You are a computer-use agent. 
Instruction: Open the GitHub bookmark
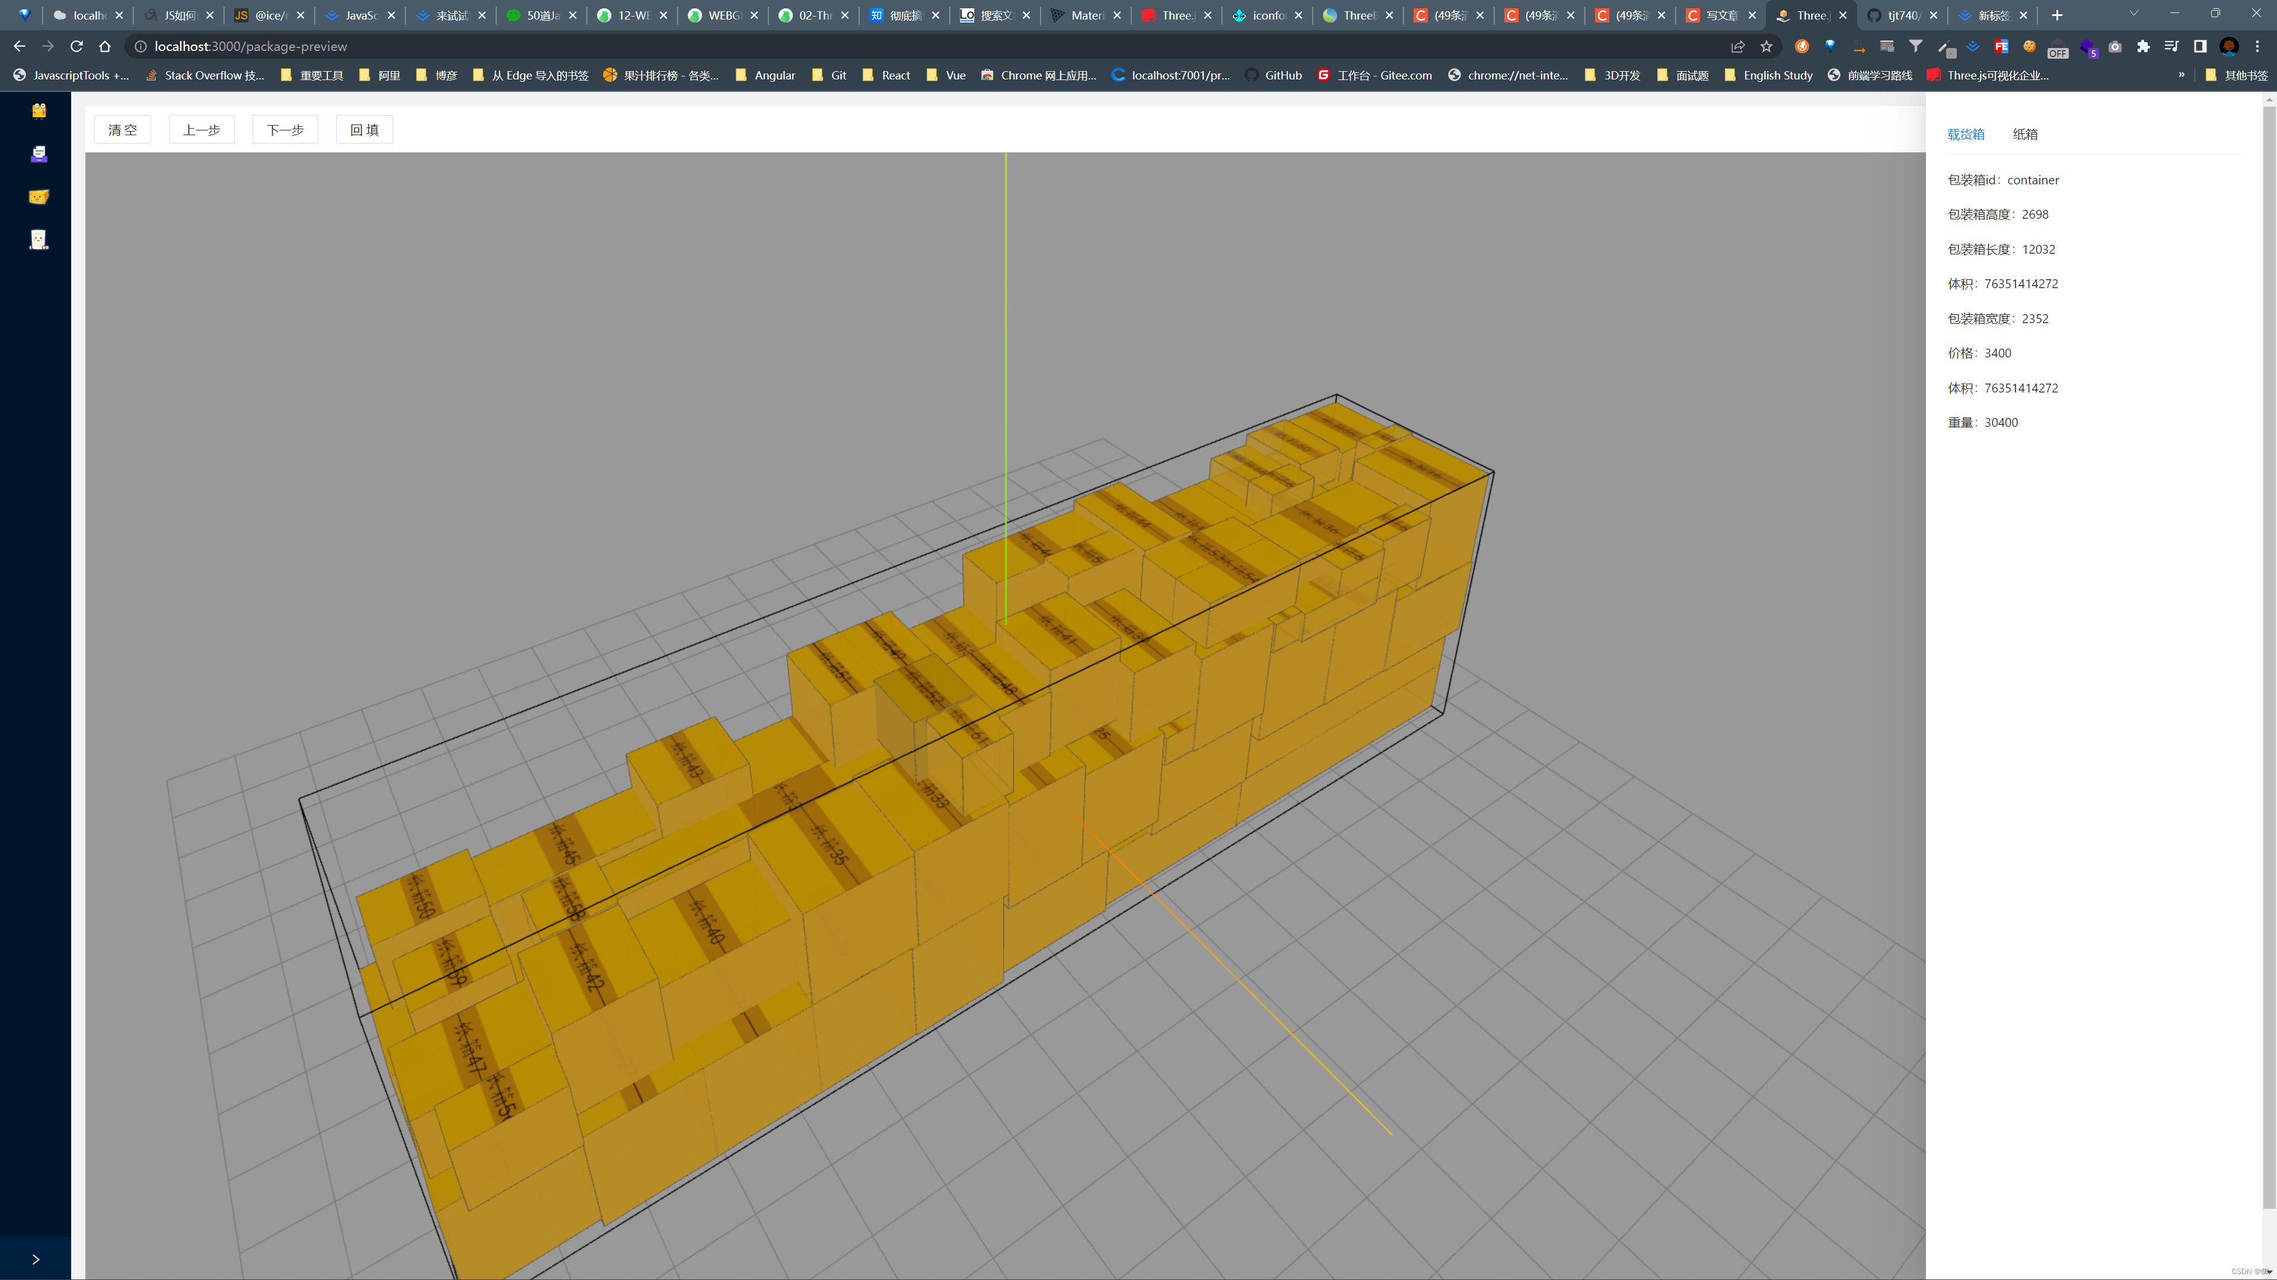[x=1273, y=75]
